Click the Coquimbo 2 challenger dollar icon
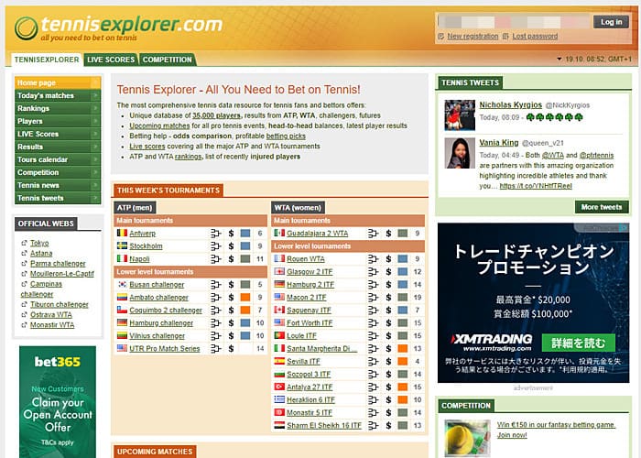This screenshot has height=458, width=641. (x=231, y=311)
